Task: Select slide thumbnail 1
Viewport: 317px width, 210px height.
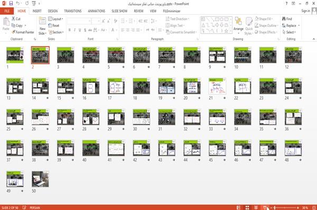Action: 15,55
